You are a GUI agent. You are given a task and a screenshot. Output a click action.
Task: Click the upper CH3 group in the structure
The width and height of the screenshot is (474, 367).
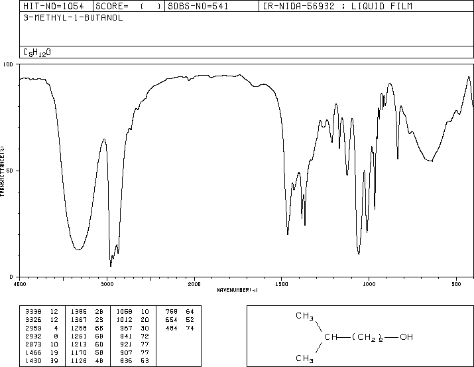(x=304, y=317)
